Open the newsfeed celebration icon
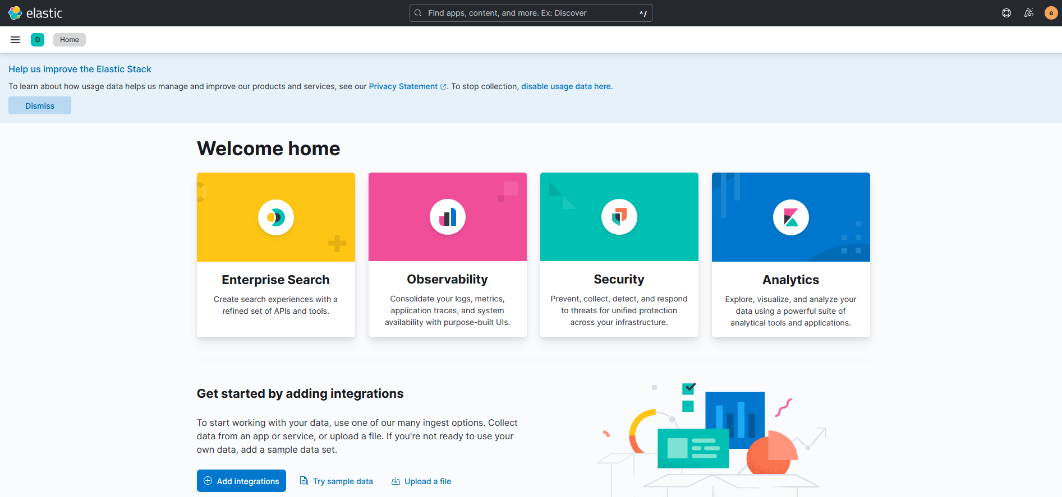The image size is (1062, 497). 1029,13
